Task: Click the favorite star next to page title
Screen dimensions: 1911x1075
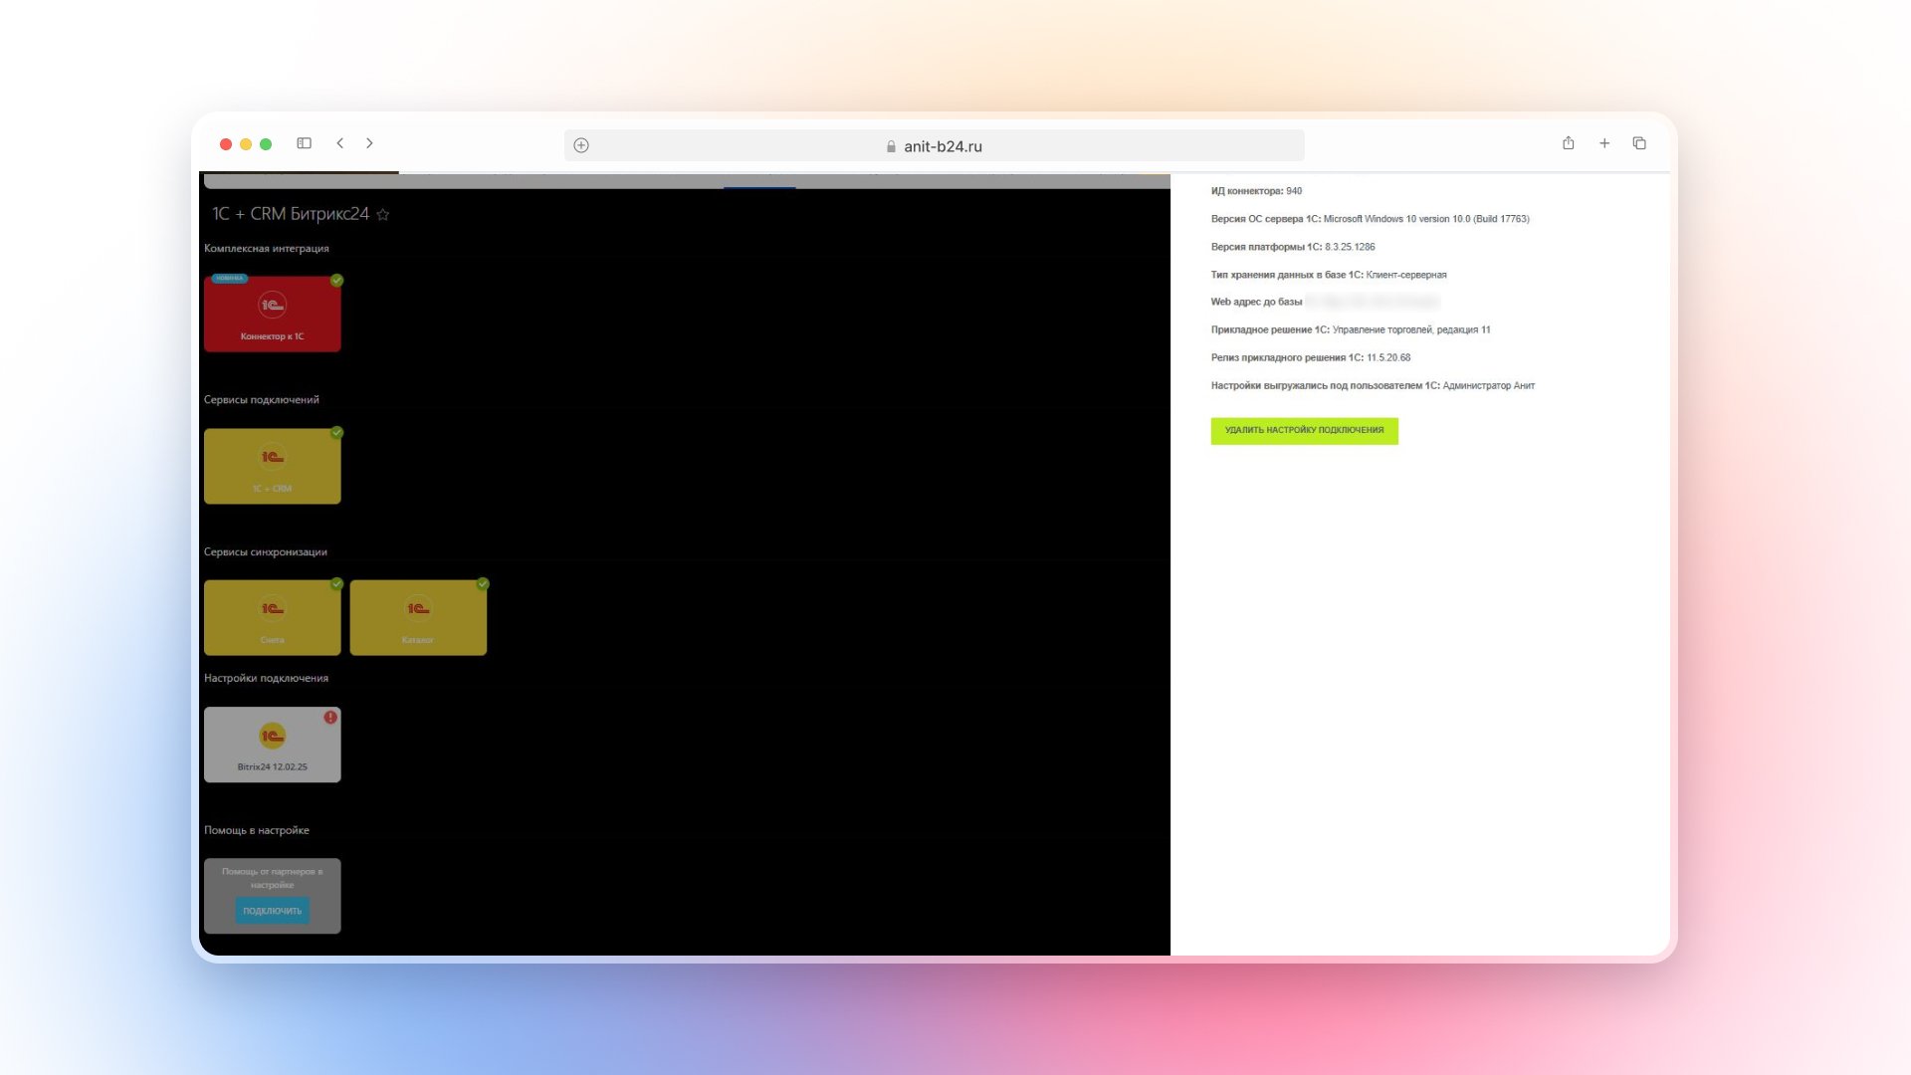Action: click(383, 215)
